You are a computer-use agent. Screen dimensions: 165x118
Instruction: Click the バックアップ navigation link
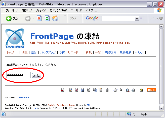[x=48, y=52]
